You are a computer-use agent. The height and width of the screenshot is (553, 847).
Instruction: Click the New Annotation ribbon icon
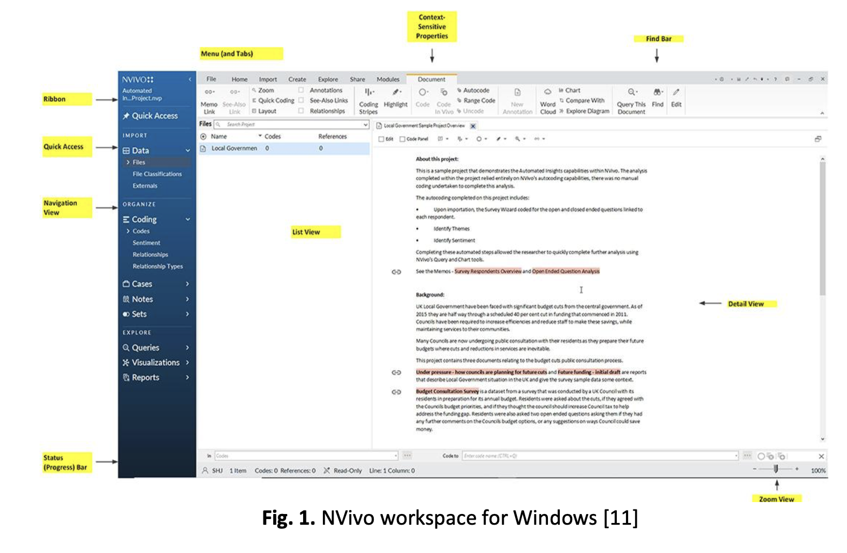click(x=517, y=92)
